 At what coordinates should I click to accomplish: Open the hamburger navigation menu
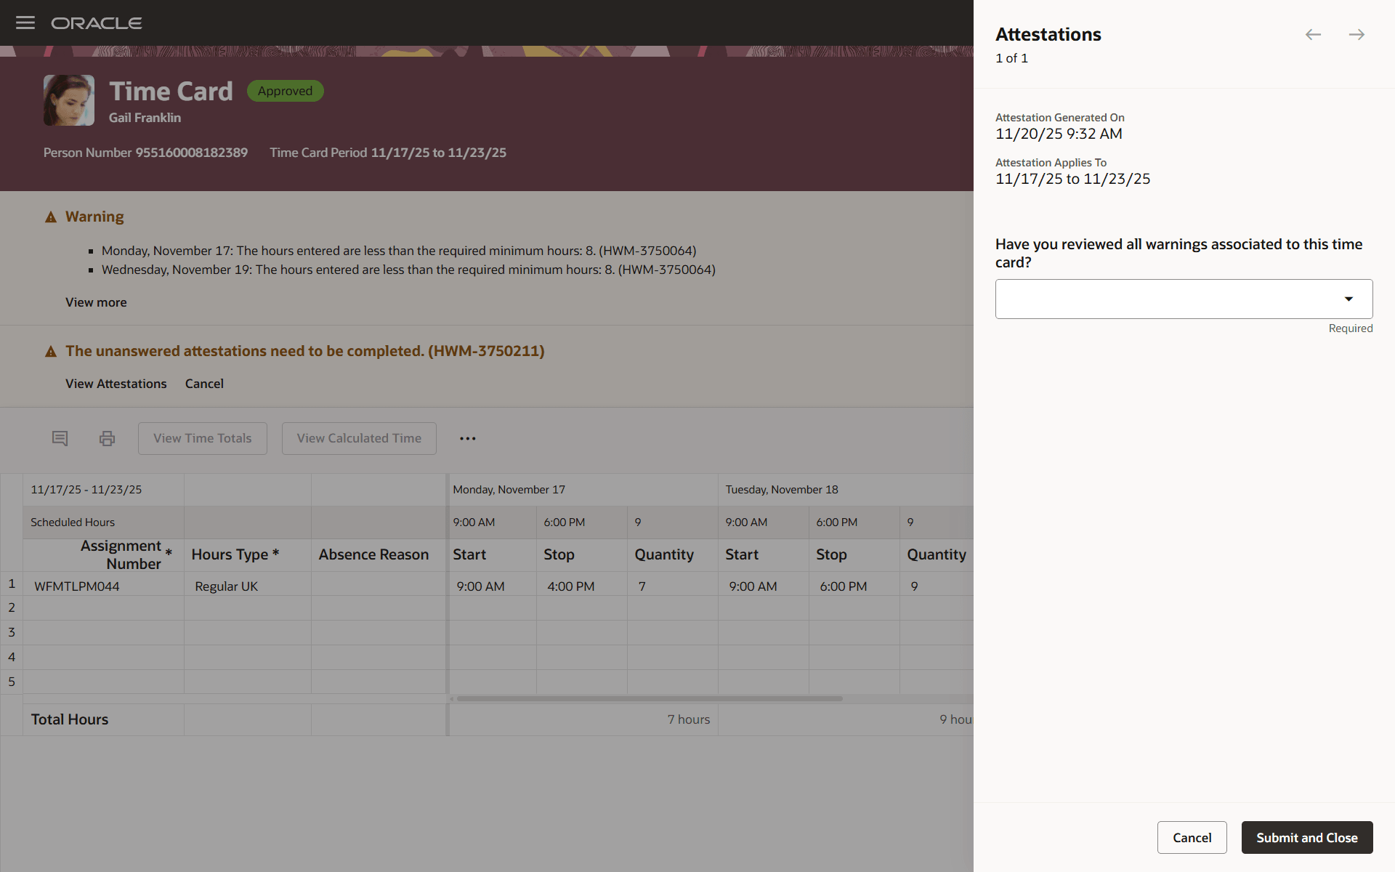(25, 23)
